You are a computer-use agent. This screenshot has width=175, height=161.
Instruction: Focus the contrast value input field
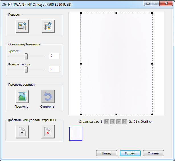point(54,69)
